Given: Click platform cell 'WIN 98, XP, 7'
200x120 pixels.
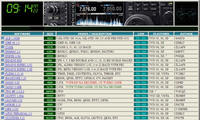Looking at the screenshot, I should point(161,56).
